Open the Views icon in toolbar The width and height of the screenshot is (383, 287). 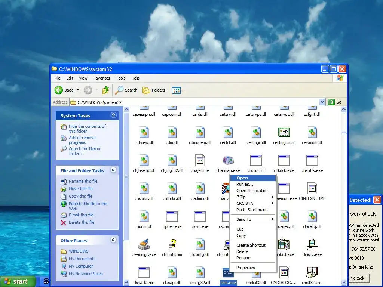tap(176, 90)
